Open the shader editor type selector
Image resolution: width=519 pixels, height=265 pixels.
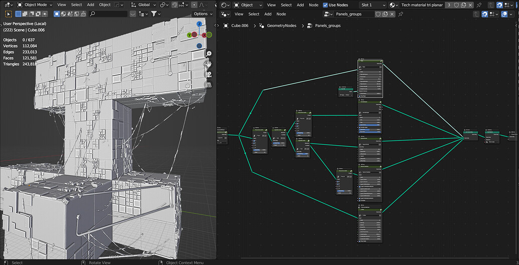point(225,5)
